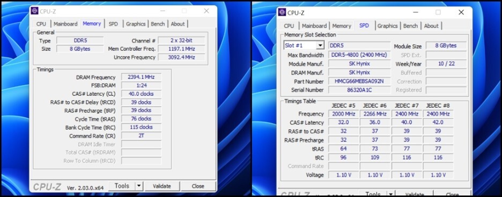Click CPU-Z app icon in left window title bar
Screen dimensions: 502x197
point(34,11)
